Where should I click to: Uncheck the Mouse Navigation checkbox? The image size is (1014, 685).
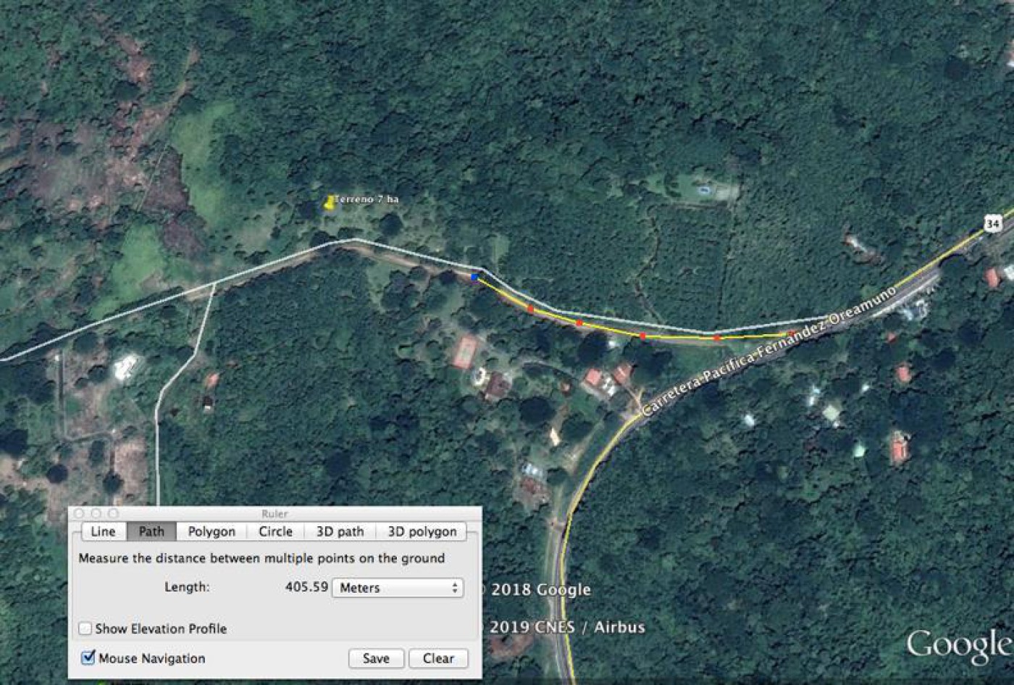pyautogui.click(x=88, y=658)
